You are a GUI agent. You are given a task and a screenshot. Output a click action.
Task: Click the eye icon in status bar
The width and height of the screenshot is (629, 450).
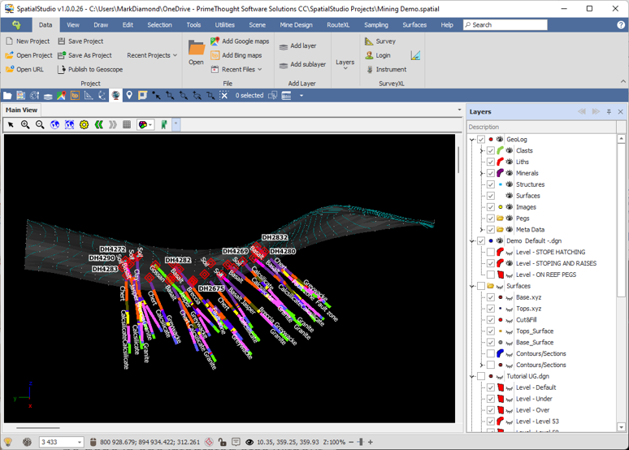point(249,442)
